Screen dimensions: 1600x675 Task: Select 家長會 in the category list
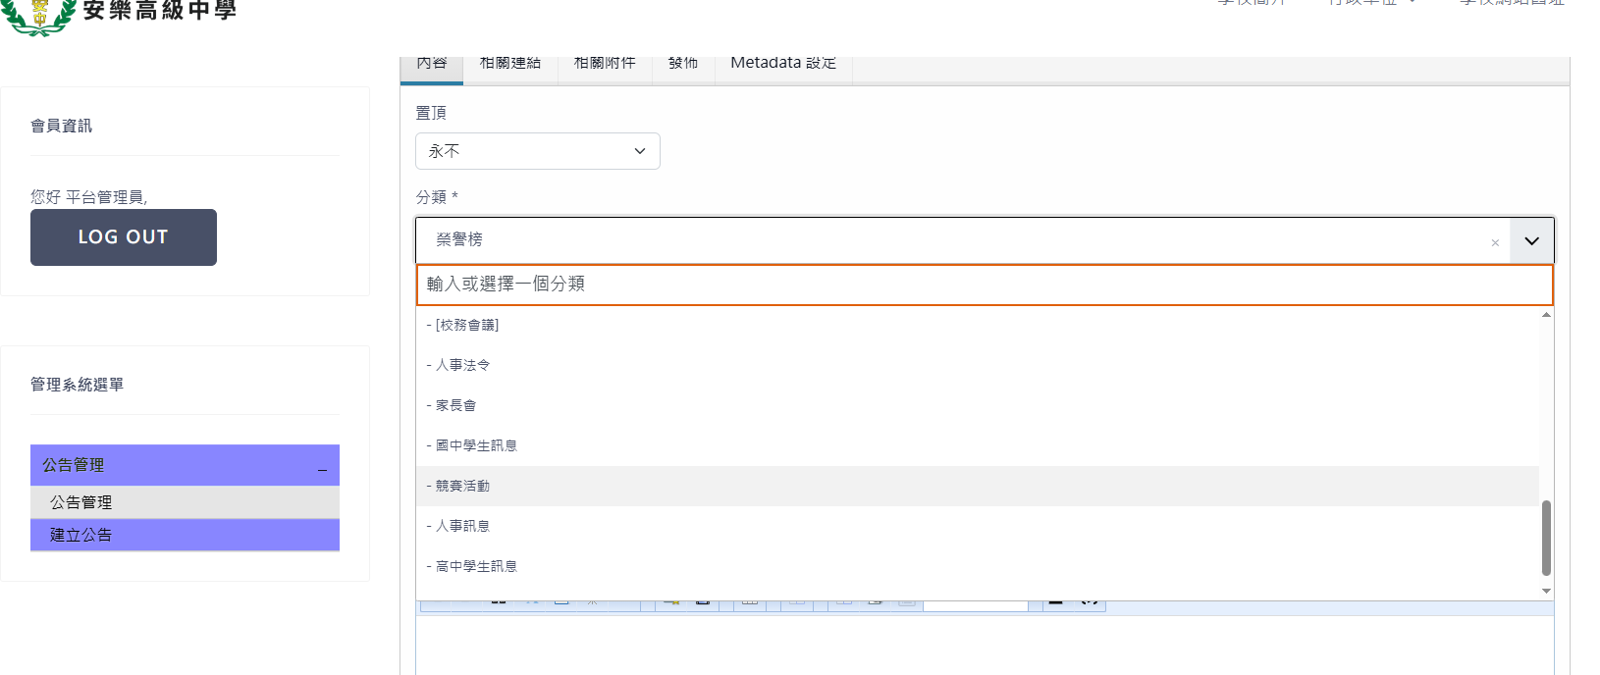click(x=455, y=405)
